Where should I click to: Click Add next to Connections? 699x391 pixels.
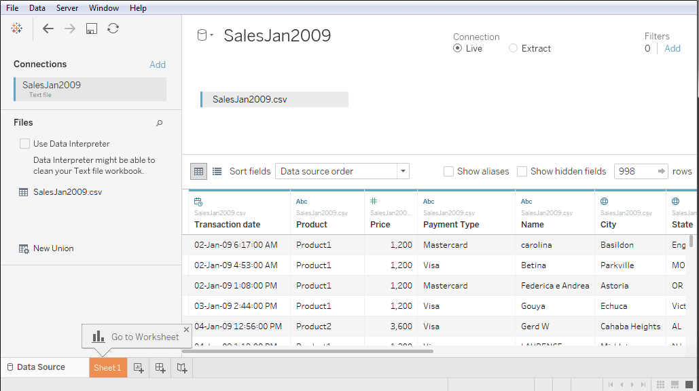coord(158,64)
